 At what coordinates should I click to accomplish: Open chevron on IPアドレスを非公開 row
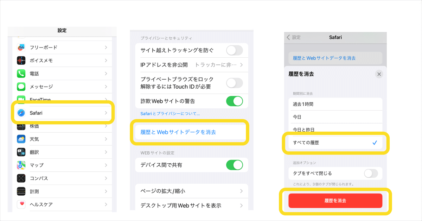(241, 65)
